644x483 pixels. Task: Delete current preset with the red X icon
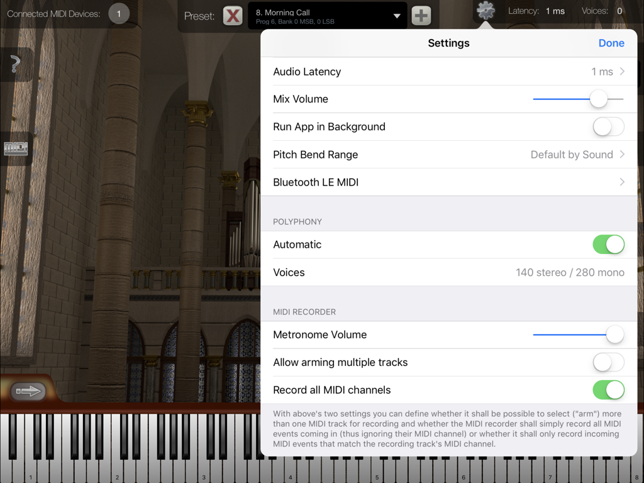(x=232, y=16)
